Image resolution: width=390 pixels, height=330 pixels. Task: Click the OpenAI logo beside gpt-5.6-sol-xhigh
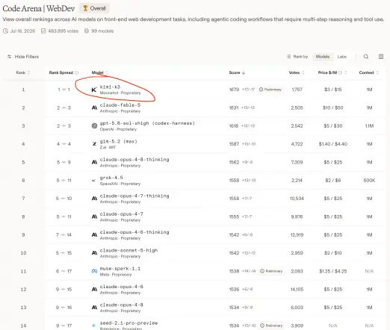tap(94, 126)
